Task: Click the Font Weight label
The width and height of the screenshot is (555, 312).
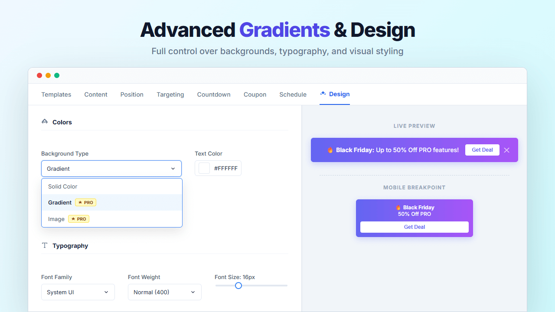Action: [144, 277]
